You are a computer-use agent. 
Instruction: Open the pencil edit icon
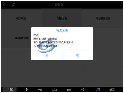click(13, 5)
